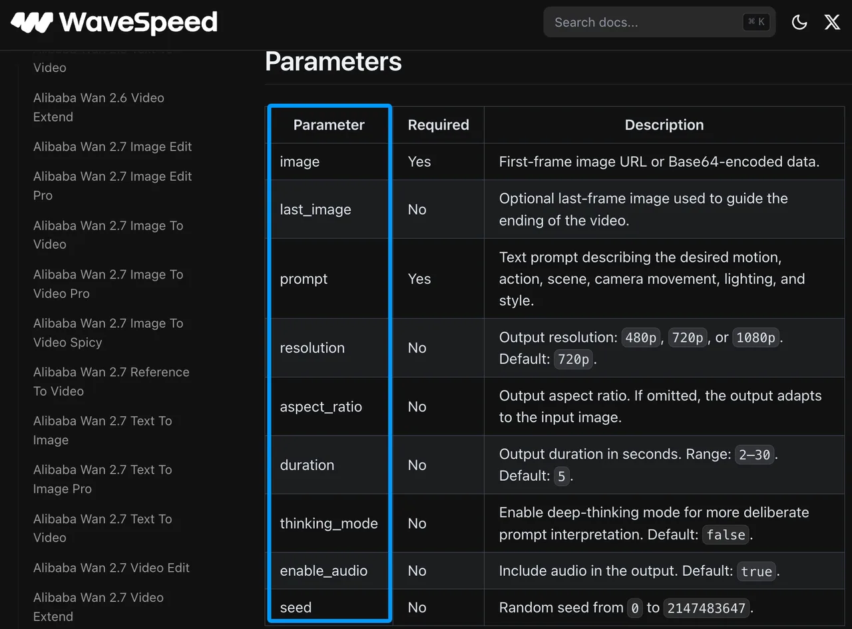This screenshot has height=629, width=852.
Task: Click the 'enable_audio' parameter cell
Action: [x=329, y=570]
